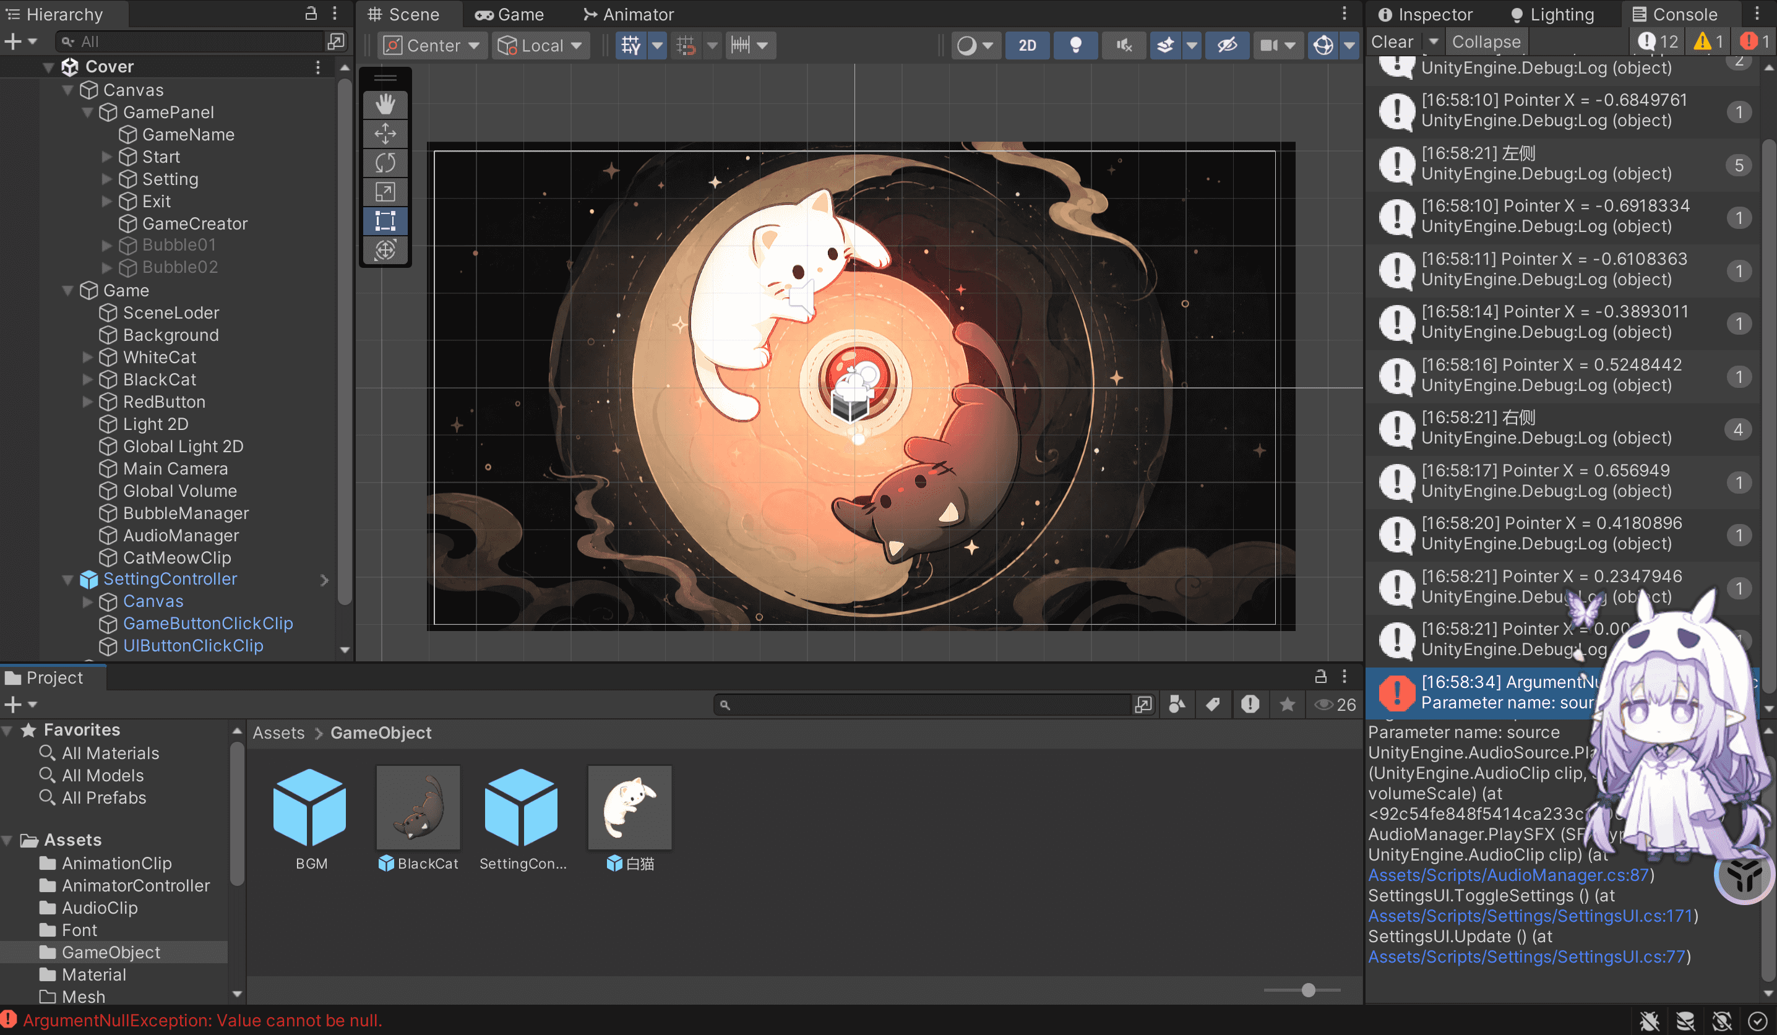Collapse the Favorites section in Project
1777x1035 pixels.
point(8,731)
